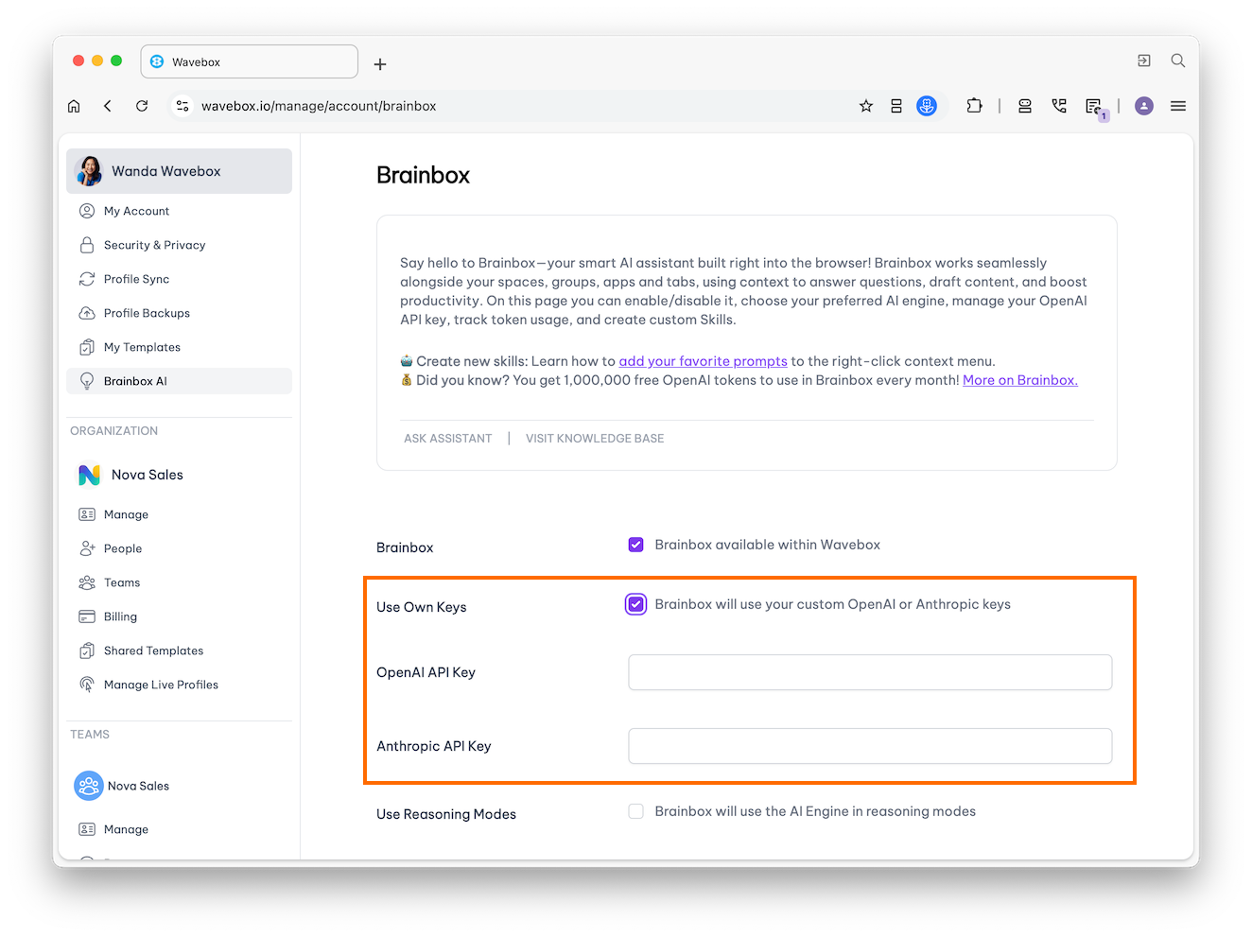Click Wanda Wavebox avatar photo

pyautogui.click(x=89, y=171)
